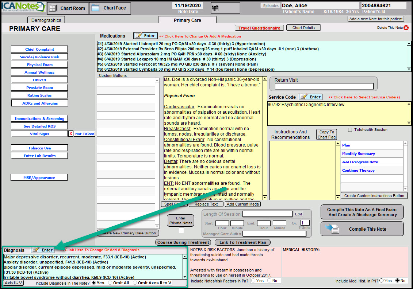
Task: Select Omit All diagnosis radio option
Action: click(110, 283)
